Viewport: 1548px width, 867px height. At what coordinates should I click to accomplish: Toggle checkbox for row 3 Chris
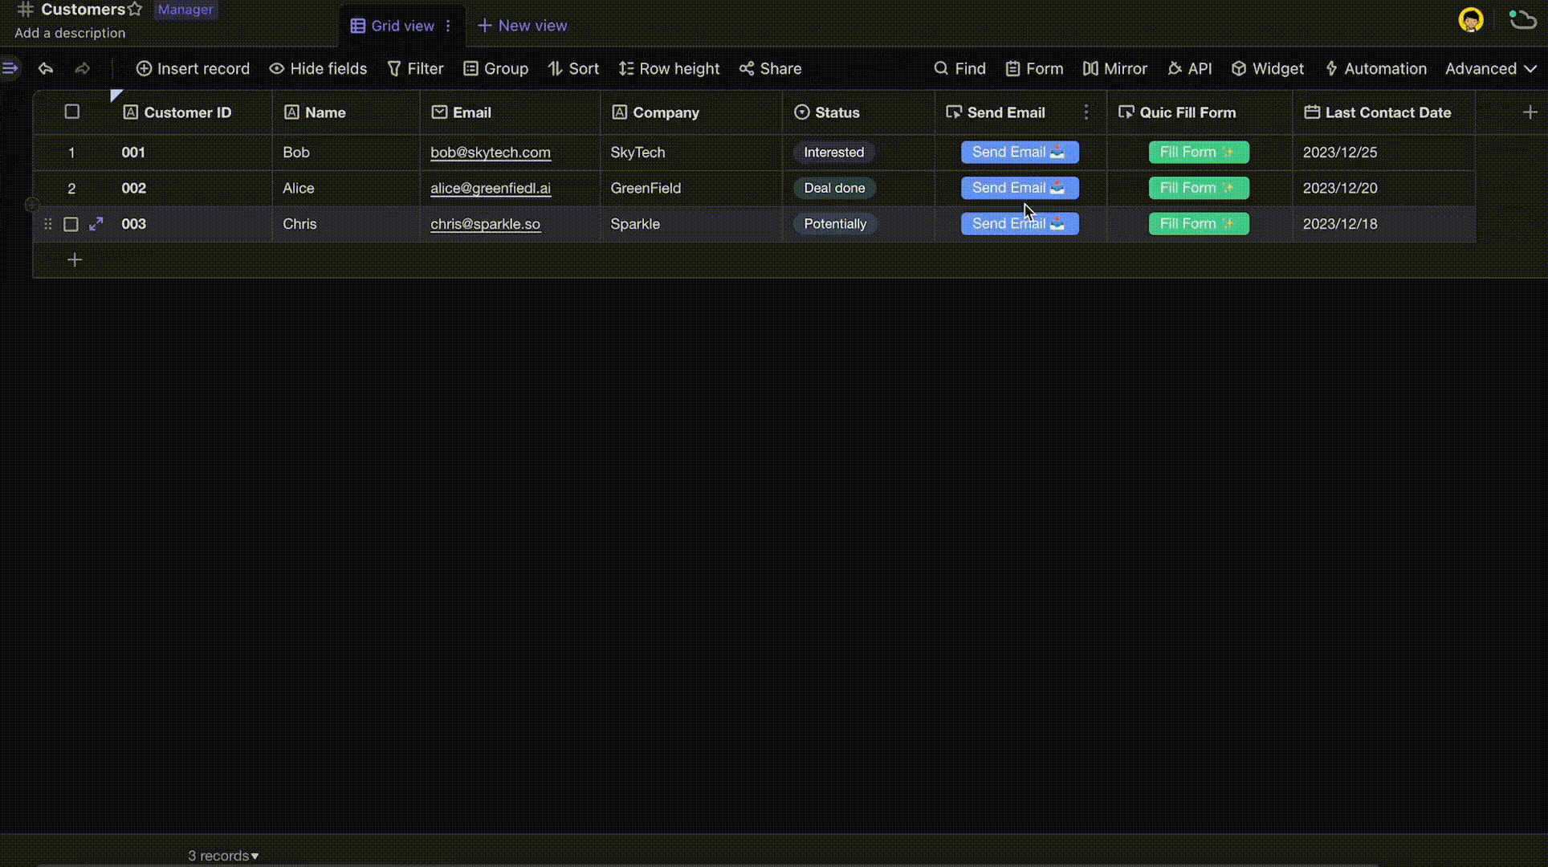pos(71,223)
